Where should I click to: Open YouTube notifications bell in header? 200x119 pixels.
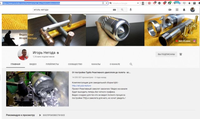click(184, 10)
